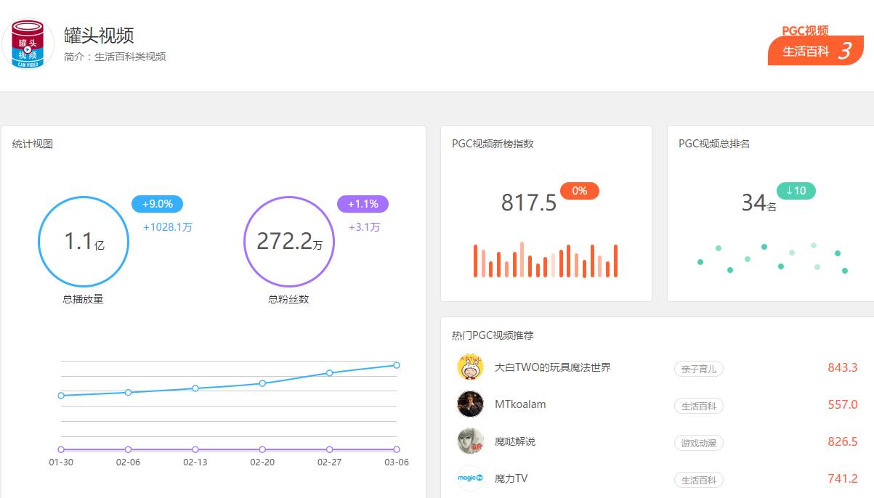874x498 pixels.
Task: Click the 272.2万 total fans circle
Action: tap(288, 242)
